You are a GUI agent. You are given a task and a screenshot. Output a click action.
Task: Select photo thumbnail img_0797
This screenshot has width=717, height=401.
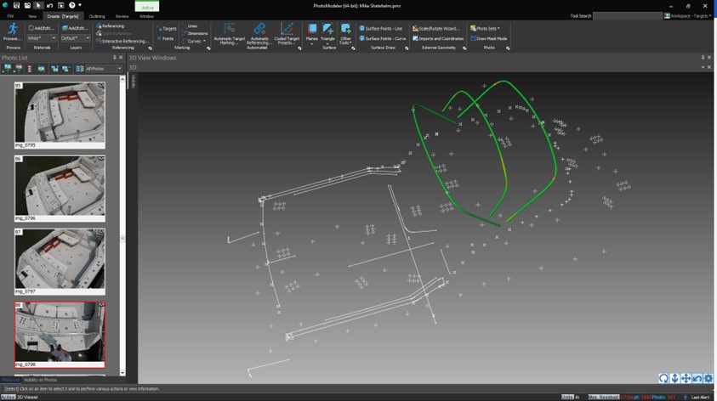click(x=60, y=258)
